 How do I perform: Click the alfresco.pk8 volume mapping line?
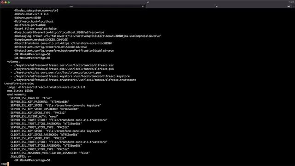[62, 69]
